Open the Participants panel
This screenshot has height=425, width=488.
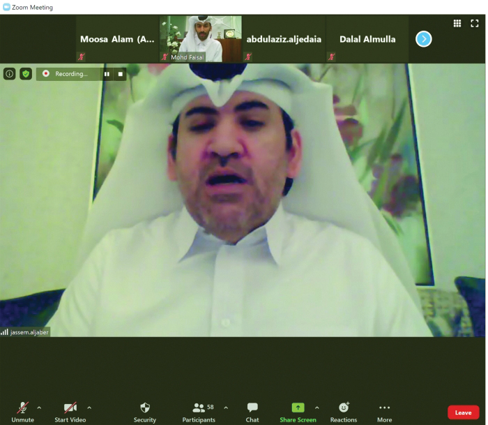pyautogui.click(x=199, y=412)
